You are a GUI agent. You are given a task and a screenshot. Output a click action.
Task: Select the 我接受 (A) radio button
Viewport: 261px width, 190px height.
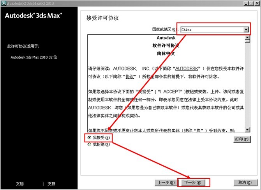pyautogui.click(x=89, y=137)
